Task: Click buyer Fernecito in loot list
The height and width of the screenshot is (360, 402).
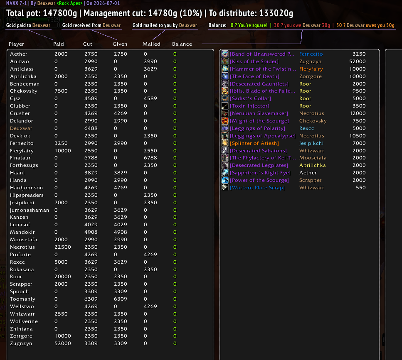Action: 311,54
